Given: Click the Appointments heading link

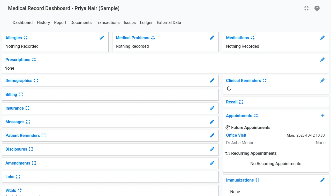Looking at the screenshot, I should [x=239, y=116].
